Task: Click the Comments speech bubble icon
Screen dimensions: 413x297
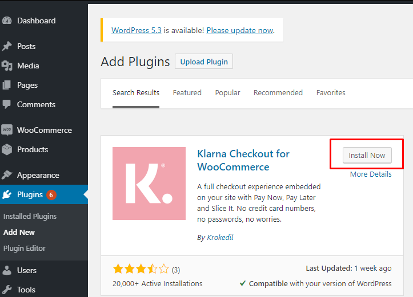Action: pos(7,105)
